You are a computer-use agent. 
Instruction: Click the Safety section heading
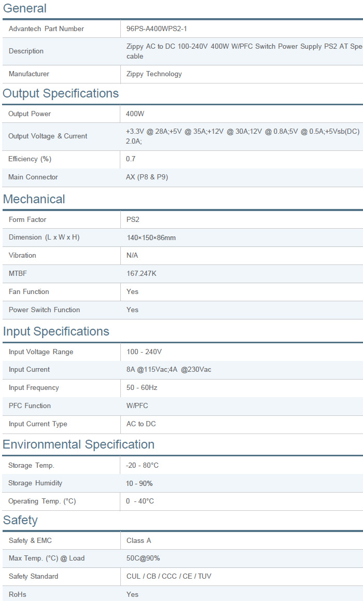pos(21,520)
